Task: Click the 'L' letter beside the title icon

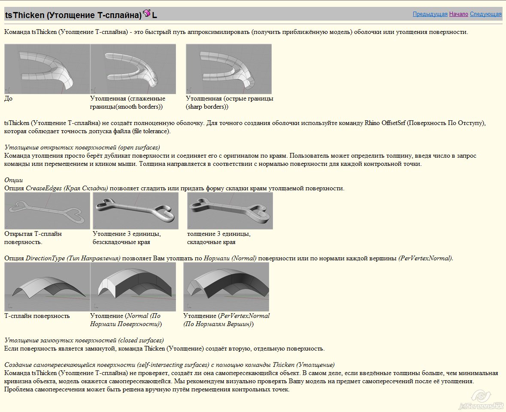Action: 155,15
